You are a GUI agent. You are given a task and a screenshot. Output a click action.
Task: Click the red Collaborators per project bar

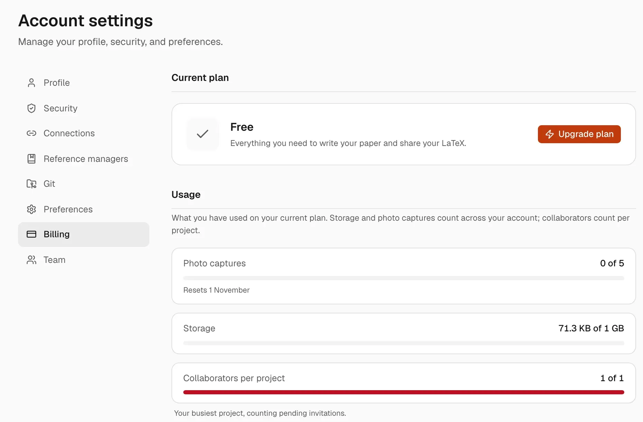[x=403, y=392]
